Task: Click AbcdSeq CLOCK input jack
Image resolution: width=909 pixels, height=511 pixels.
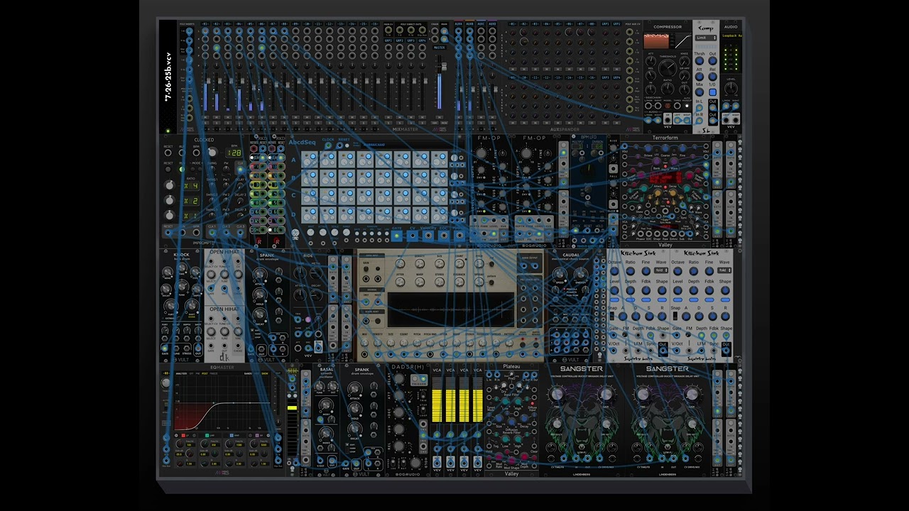Action: 328,145
